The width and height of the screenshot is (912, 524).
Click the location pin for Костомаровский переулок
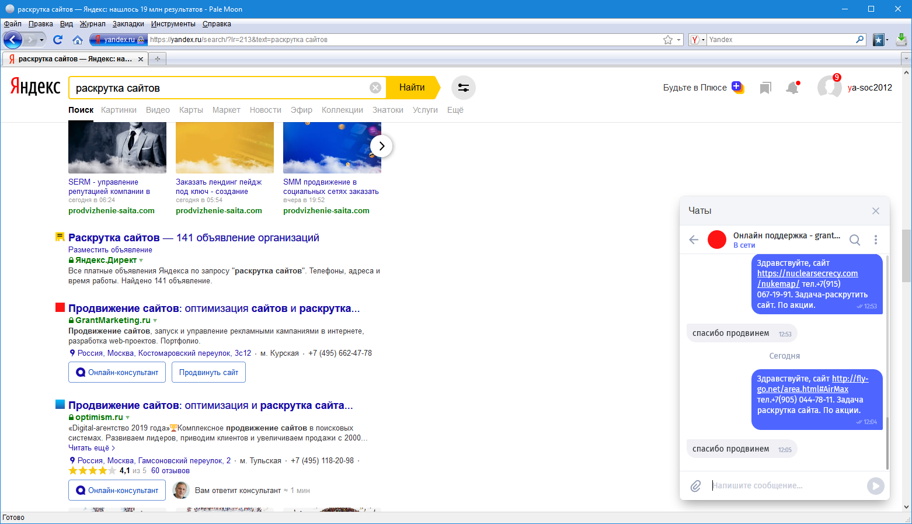[x=72, y=353]
